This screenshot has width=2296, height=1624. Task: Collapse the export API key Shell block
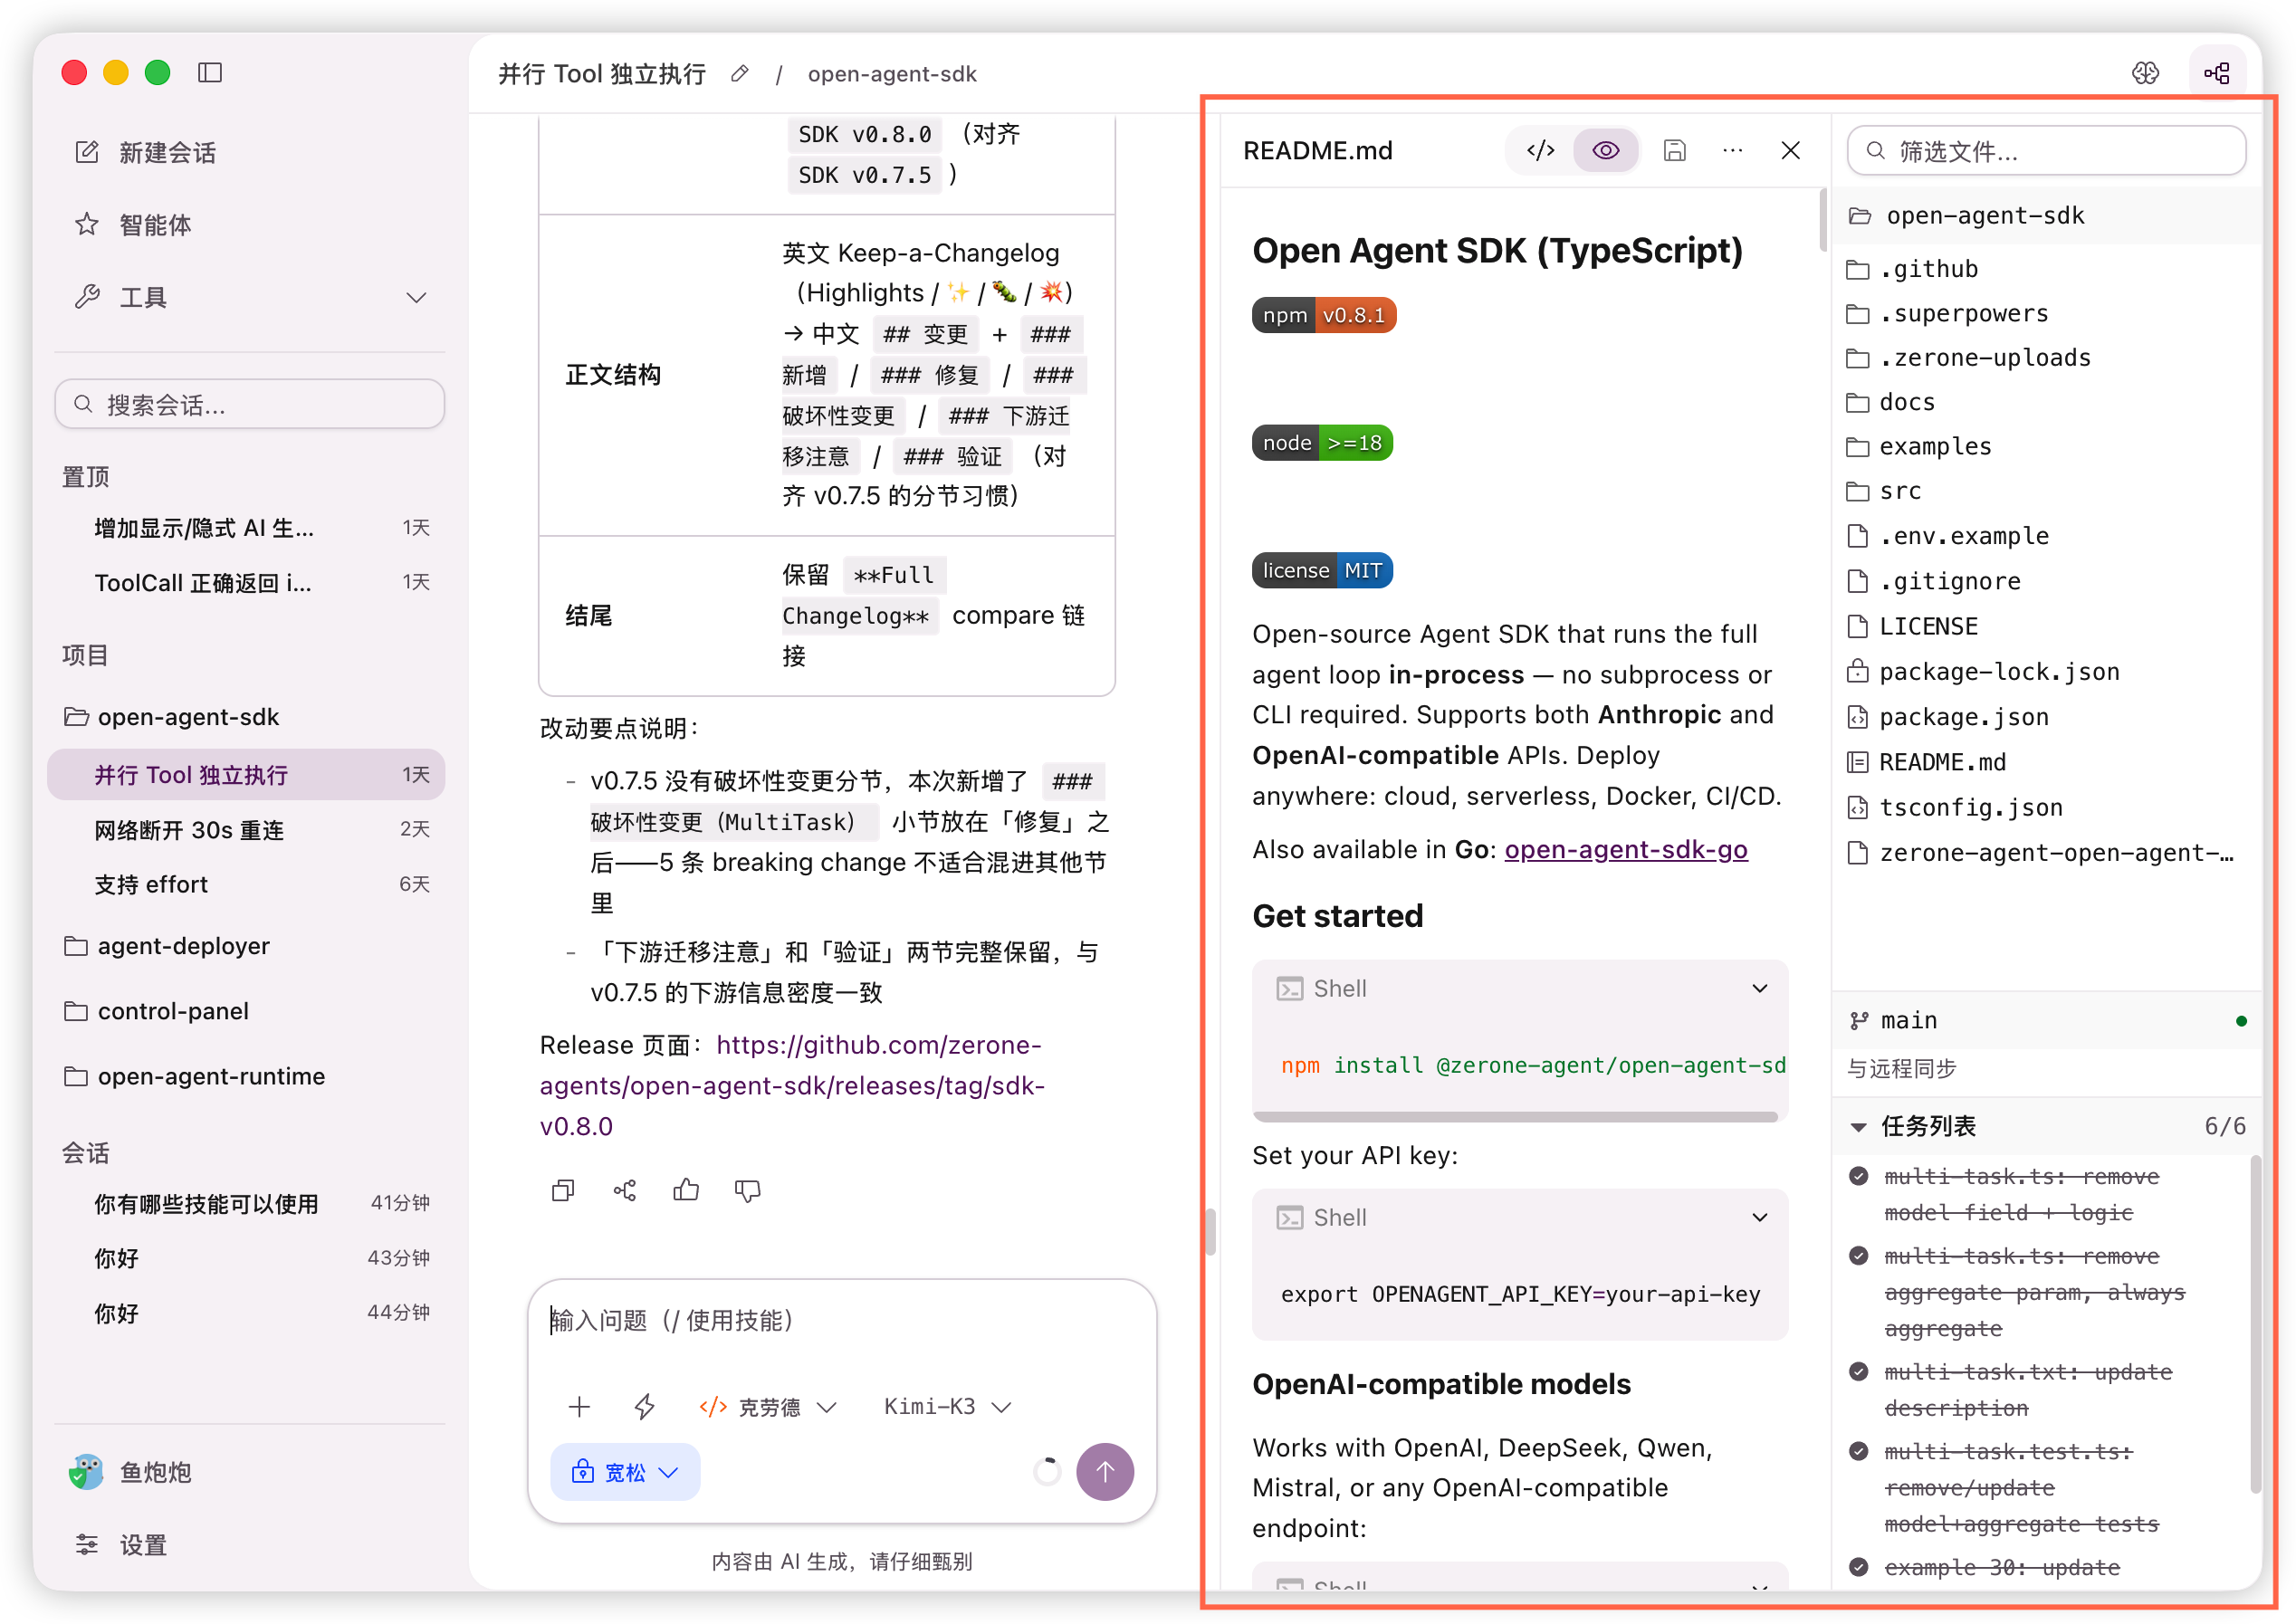1759,1217
